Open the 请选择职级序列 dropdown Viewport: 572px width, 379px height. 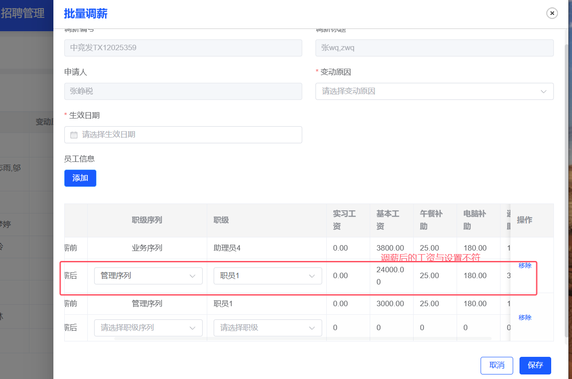coord(148,328)
